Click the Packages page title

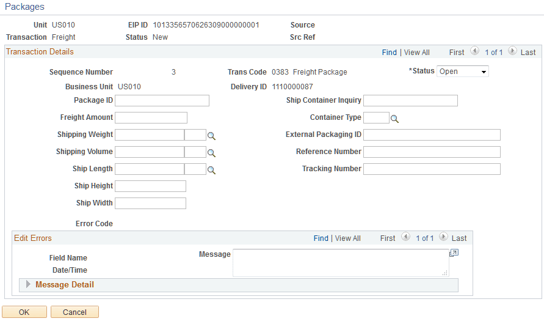click(x=24, y=7)
